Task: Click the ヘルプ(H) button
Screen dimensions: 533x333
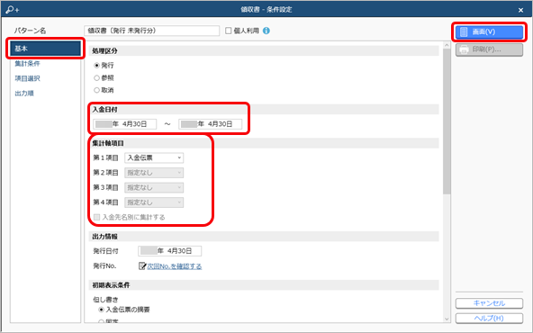Action: (x=489, y=319)
